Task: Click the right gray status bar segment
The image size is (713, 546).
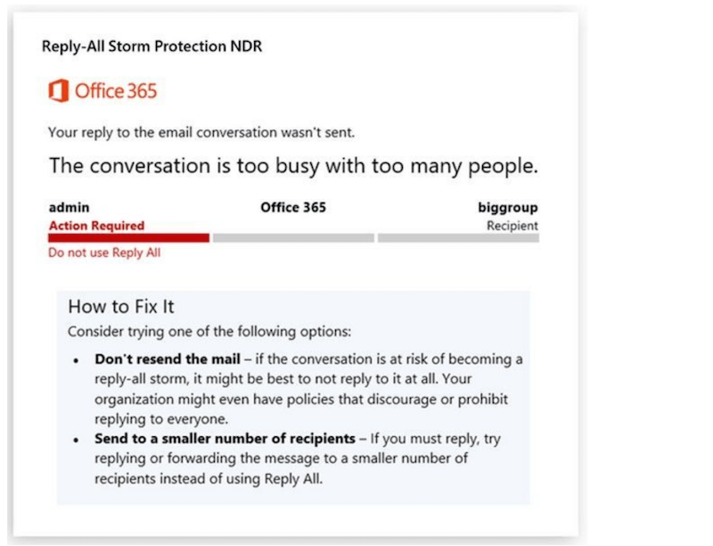Action: pos(457,238)
